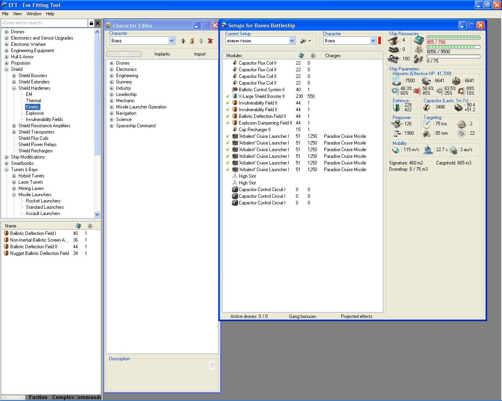Toggle the first 'Arbalest' Cruise Launcher I checkmark
Viewport: 502px width, 401px height.
click(x=227, y=136)
